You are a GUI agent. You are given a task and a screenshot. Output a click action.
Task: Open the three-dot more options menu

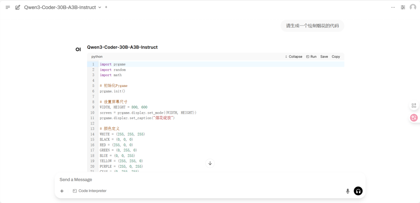point(393,7)
